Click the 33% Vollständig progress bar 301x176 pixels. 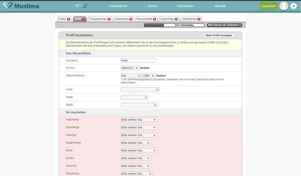174,25
